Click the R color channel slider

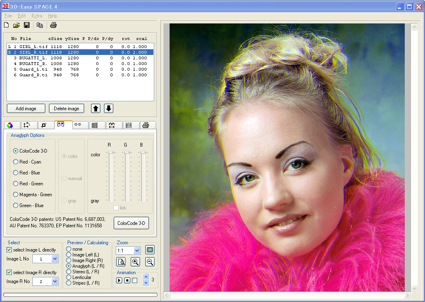(110, 152)
